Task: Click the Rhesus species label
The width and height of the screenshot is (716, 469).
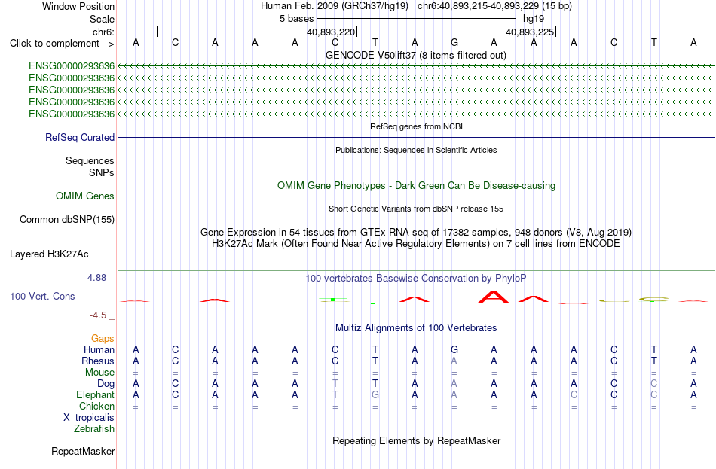Action: click(98, 361)
